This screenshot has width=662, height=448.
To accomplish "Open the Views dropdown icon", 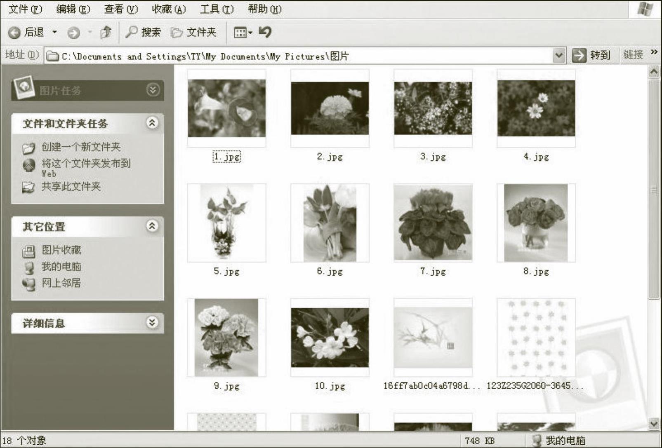I will point(243,32).
